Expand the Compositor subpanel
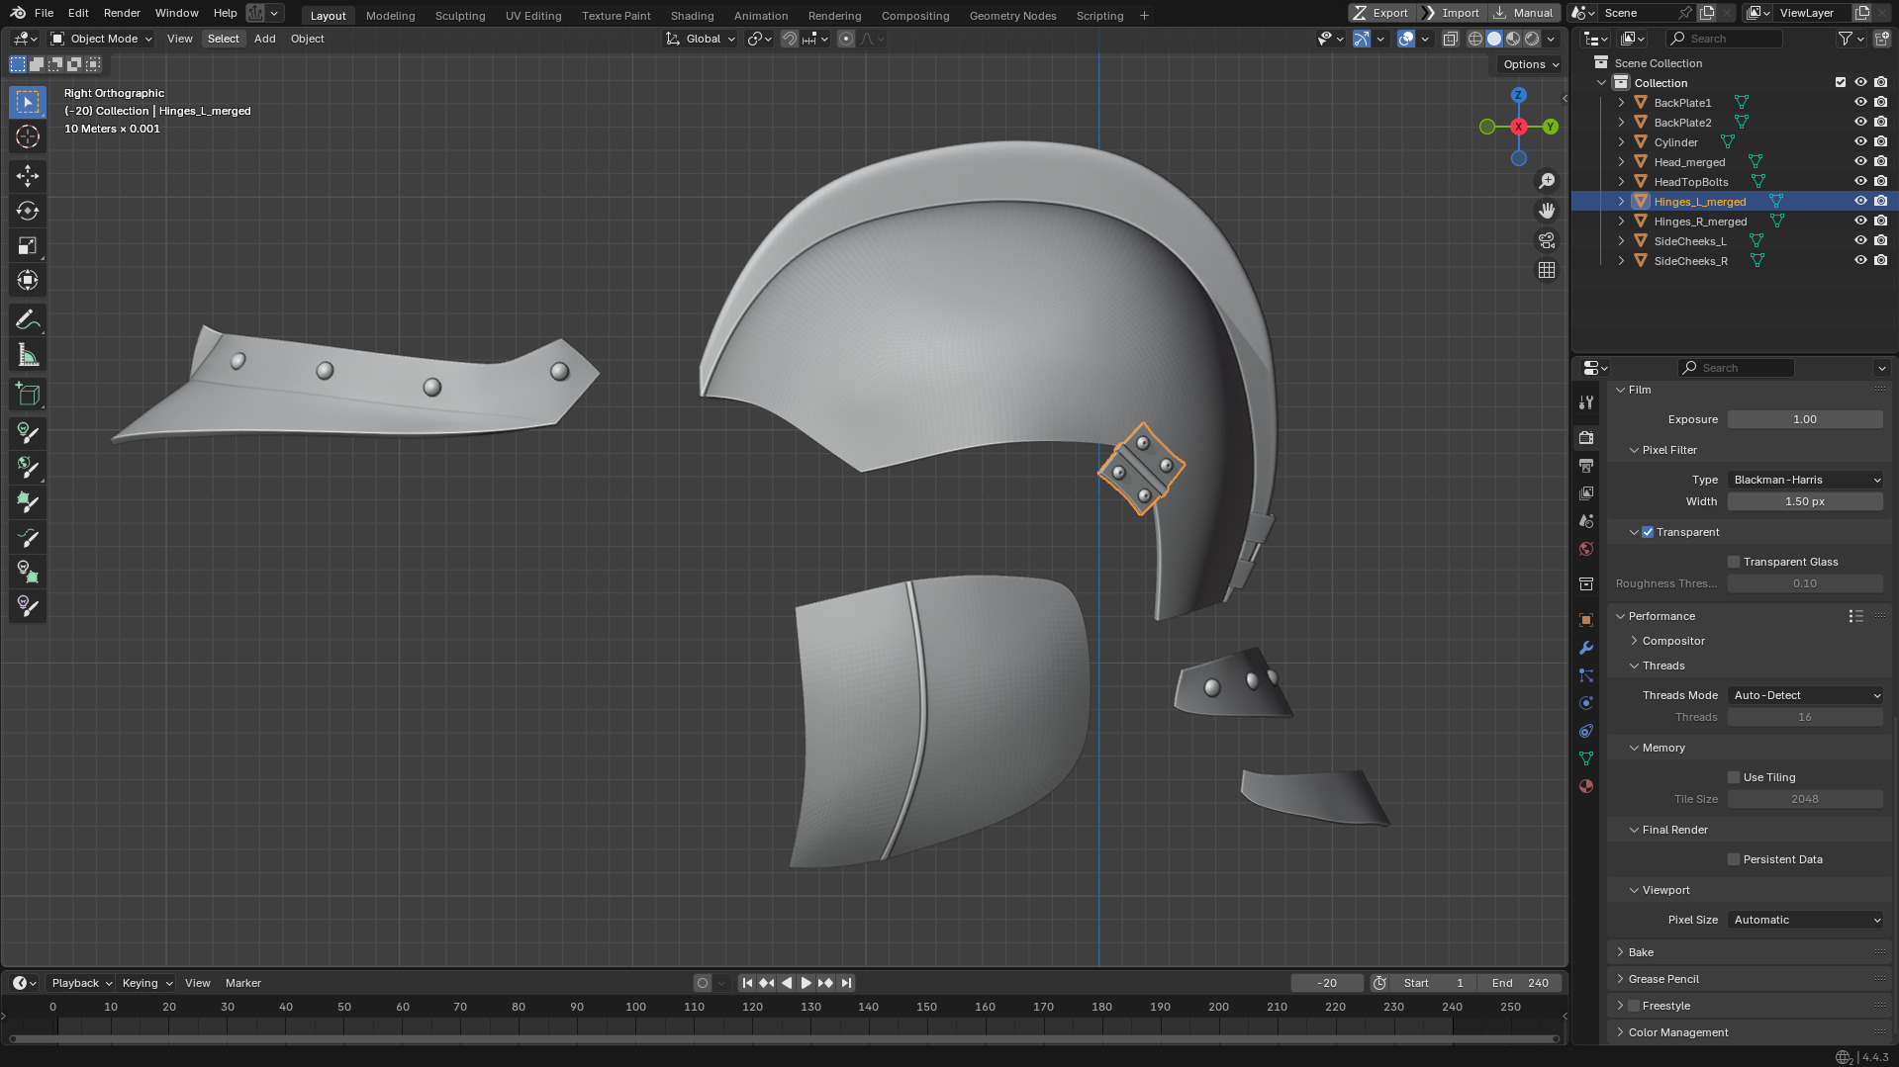 (1673, 641)
